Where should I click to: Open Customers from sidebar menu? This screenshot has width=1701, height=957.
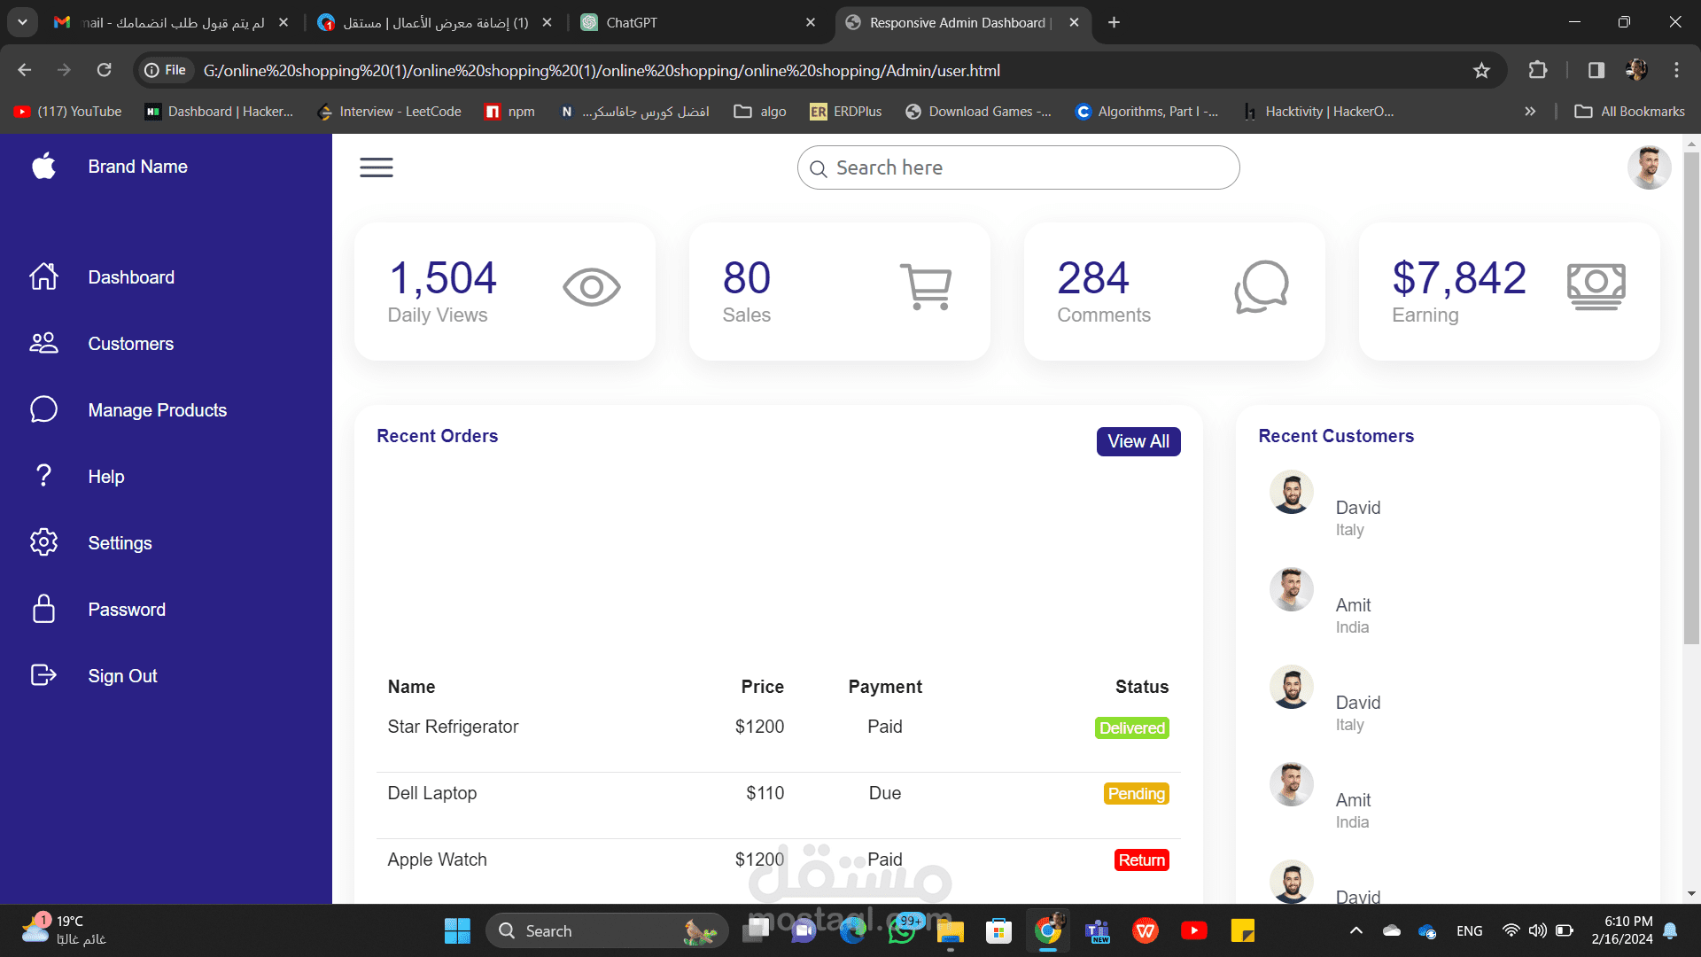[130, 344]
